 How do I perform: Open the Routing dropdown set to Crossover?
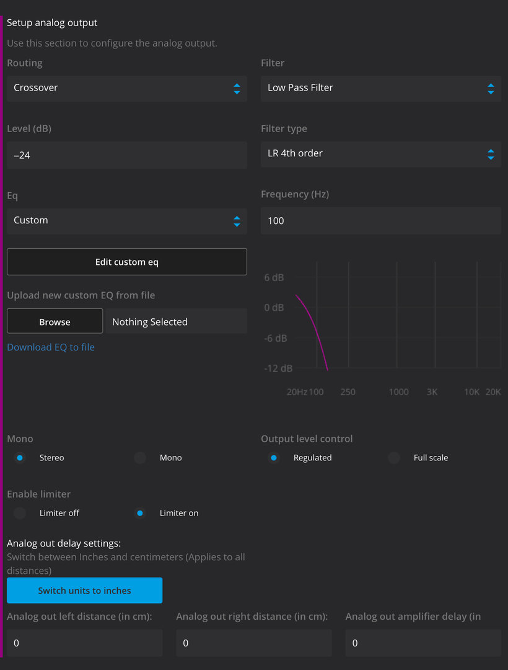coord(126,89)
